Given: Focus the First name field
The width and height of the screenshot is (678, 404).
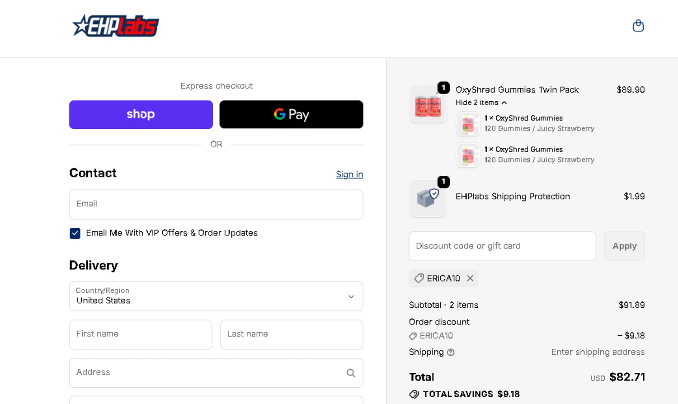Looking at the screenshot, I should pos(141,334).
